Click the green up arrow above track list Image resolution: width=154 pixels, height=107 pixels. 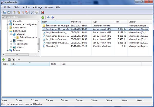click(4, 59)
